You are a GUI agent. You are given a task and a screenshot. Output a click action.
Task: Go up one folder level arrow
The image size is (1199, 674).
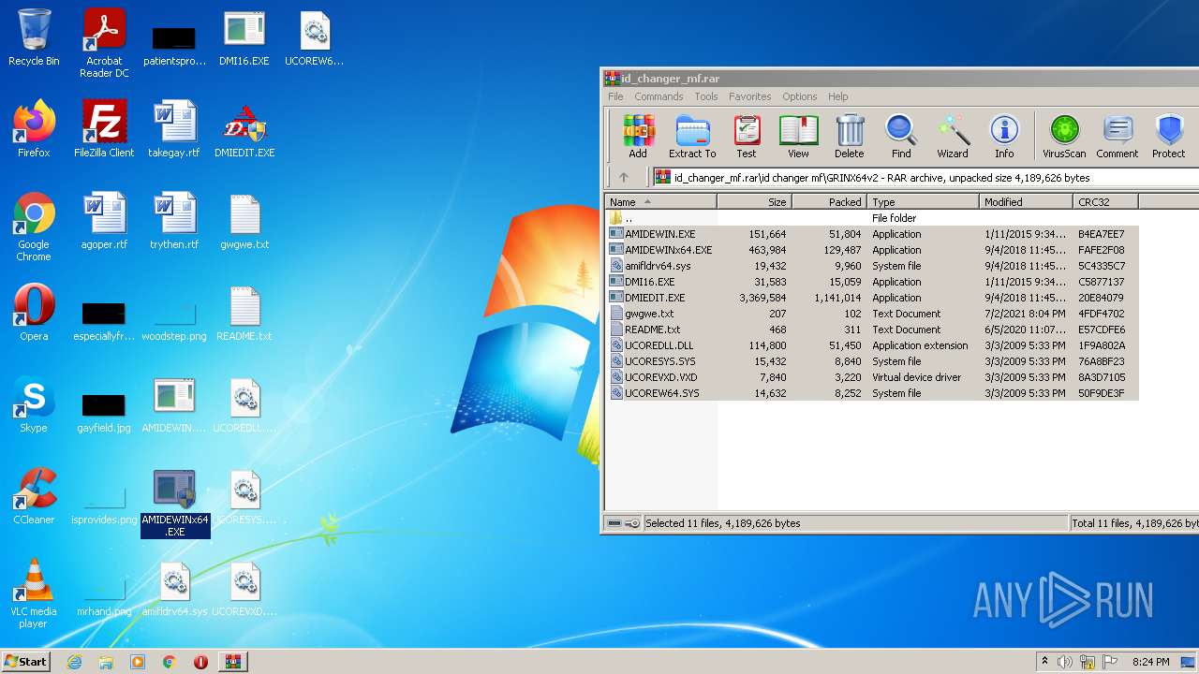pyautogui.click(x=624, y=177)
